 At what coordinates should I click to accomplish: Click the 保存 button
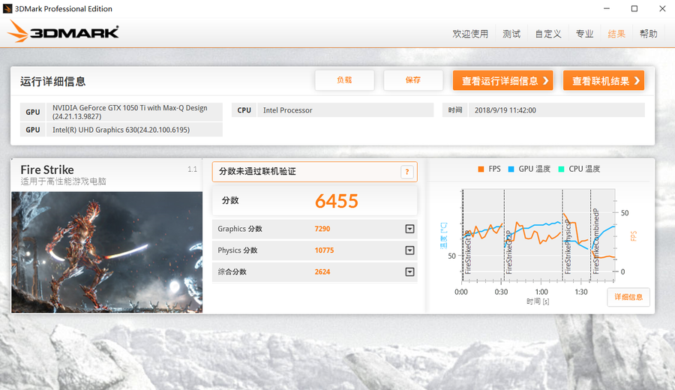pos(412,80)
